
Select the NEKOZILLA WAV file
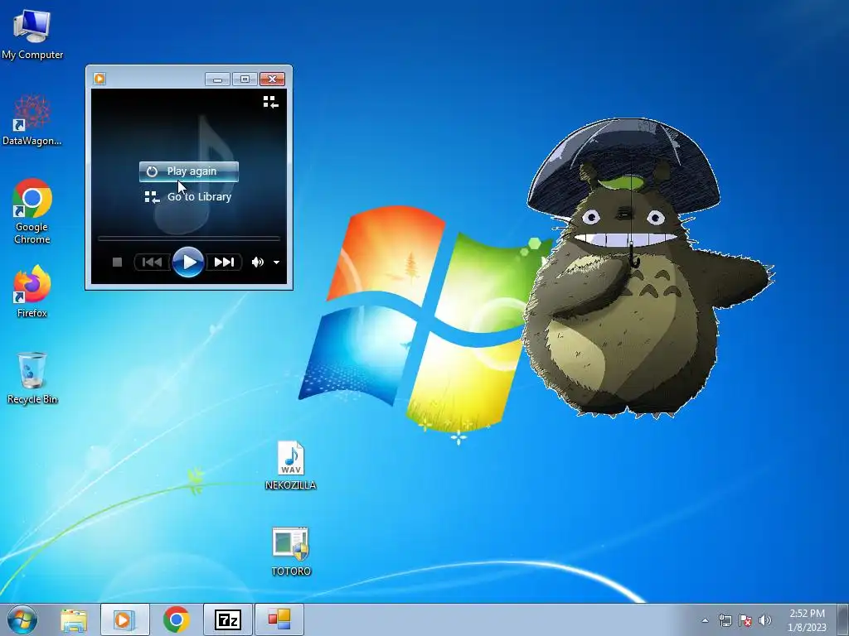point(291,465)
